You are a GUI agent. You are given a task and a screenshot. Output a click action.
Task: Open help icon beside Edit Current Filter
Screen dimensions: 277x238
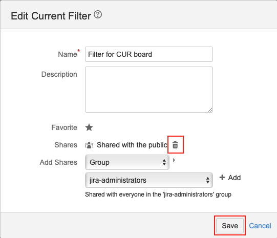click(98, 14)
